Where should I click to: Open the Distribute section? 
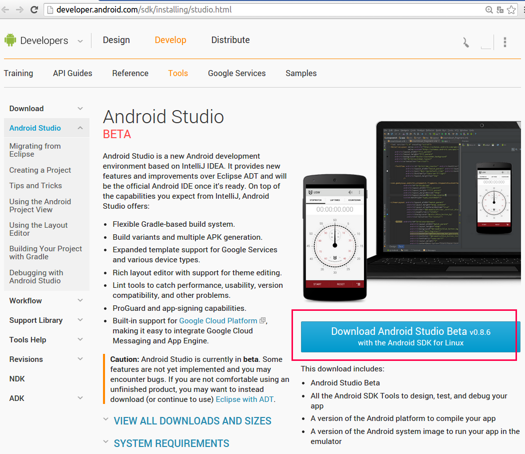(230, 40)
